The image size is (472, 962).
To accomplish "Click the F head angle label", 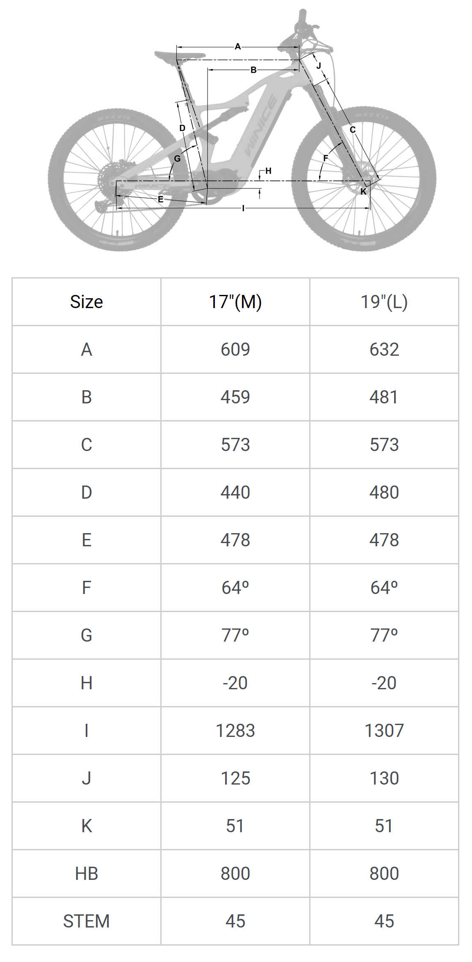I will [326, 158].
